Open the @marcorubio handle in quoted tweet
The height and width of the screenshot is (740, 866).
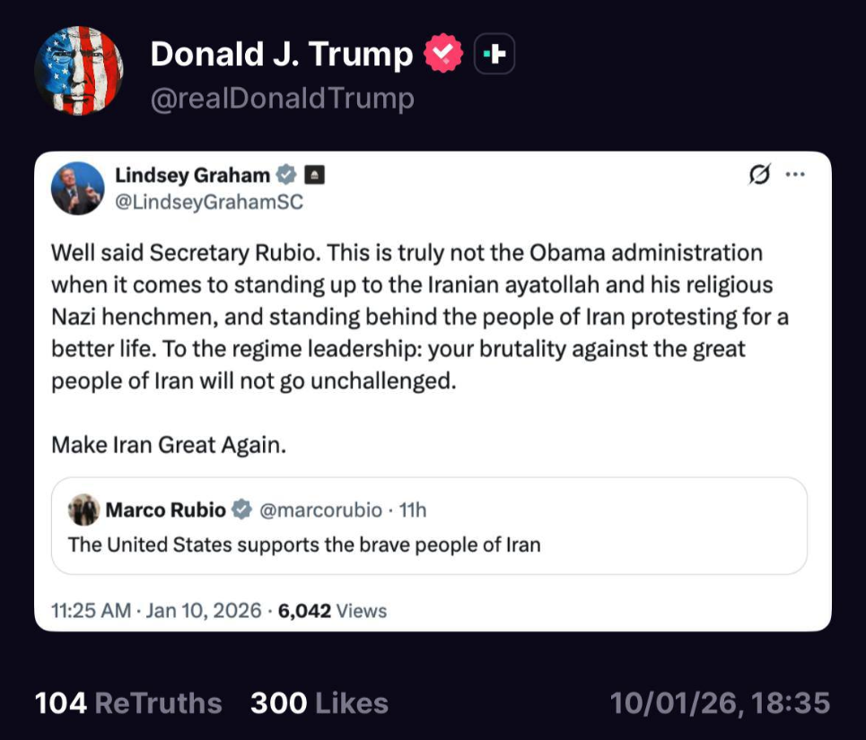coord(320,510)
